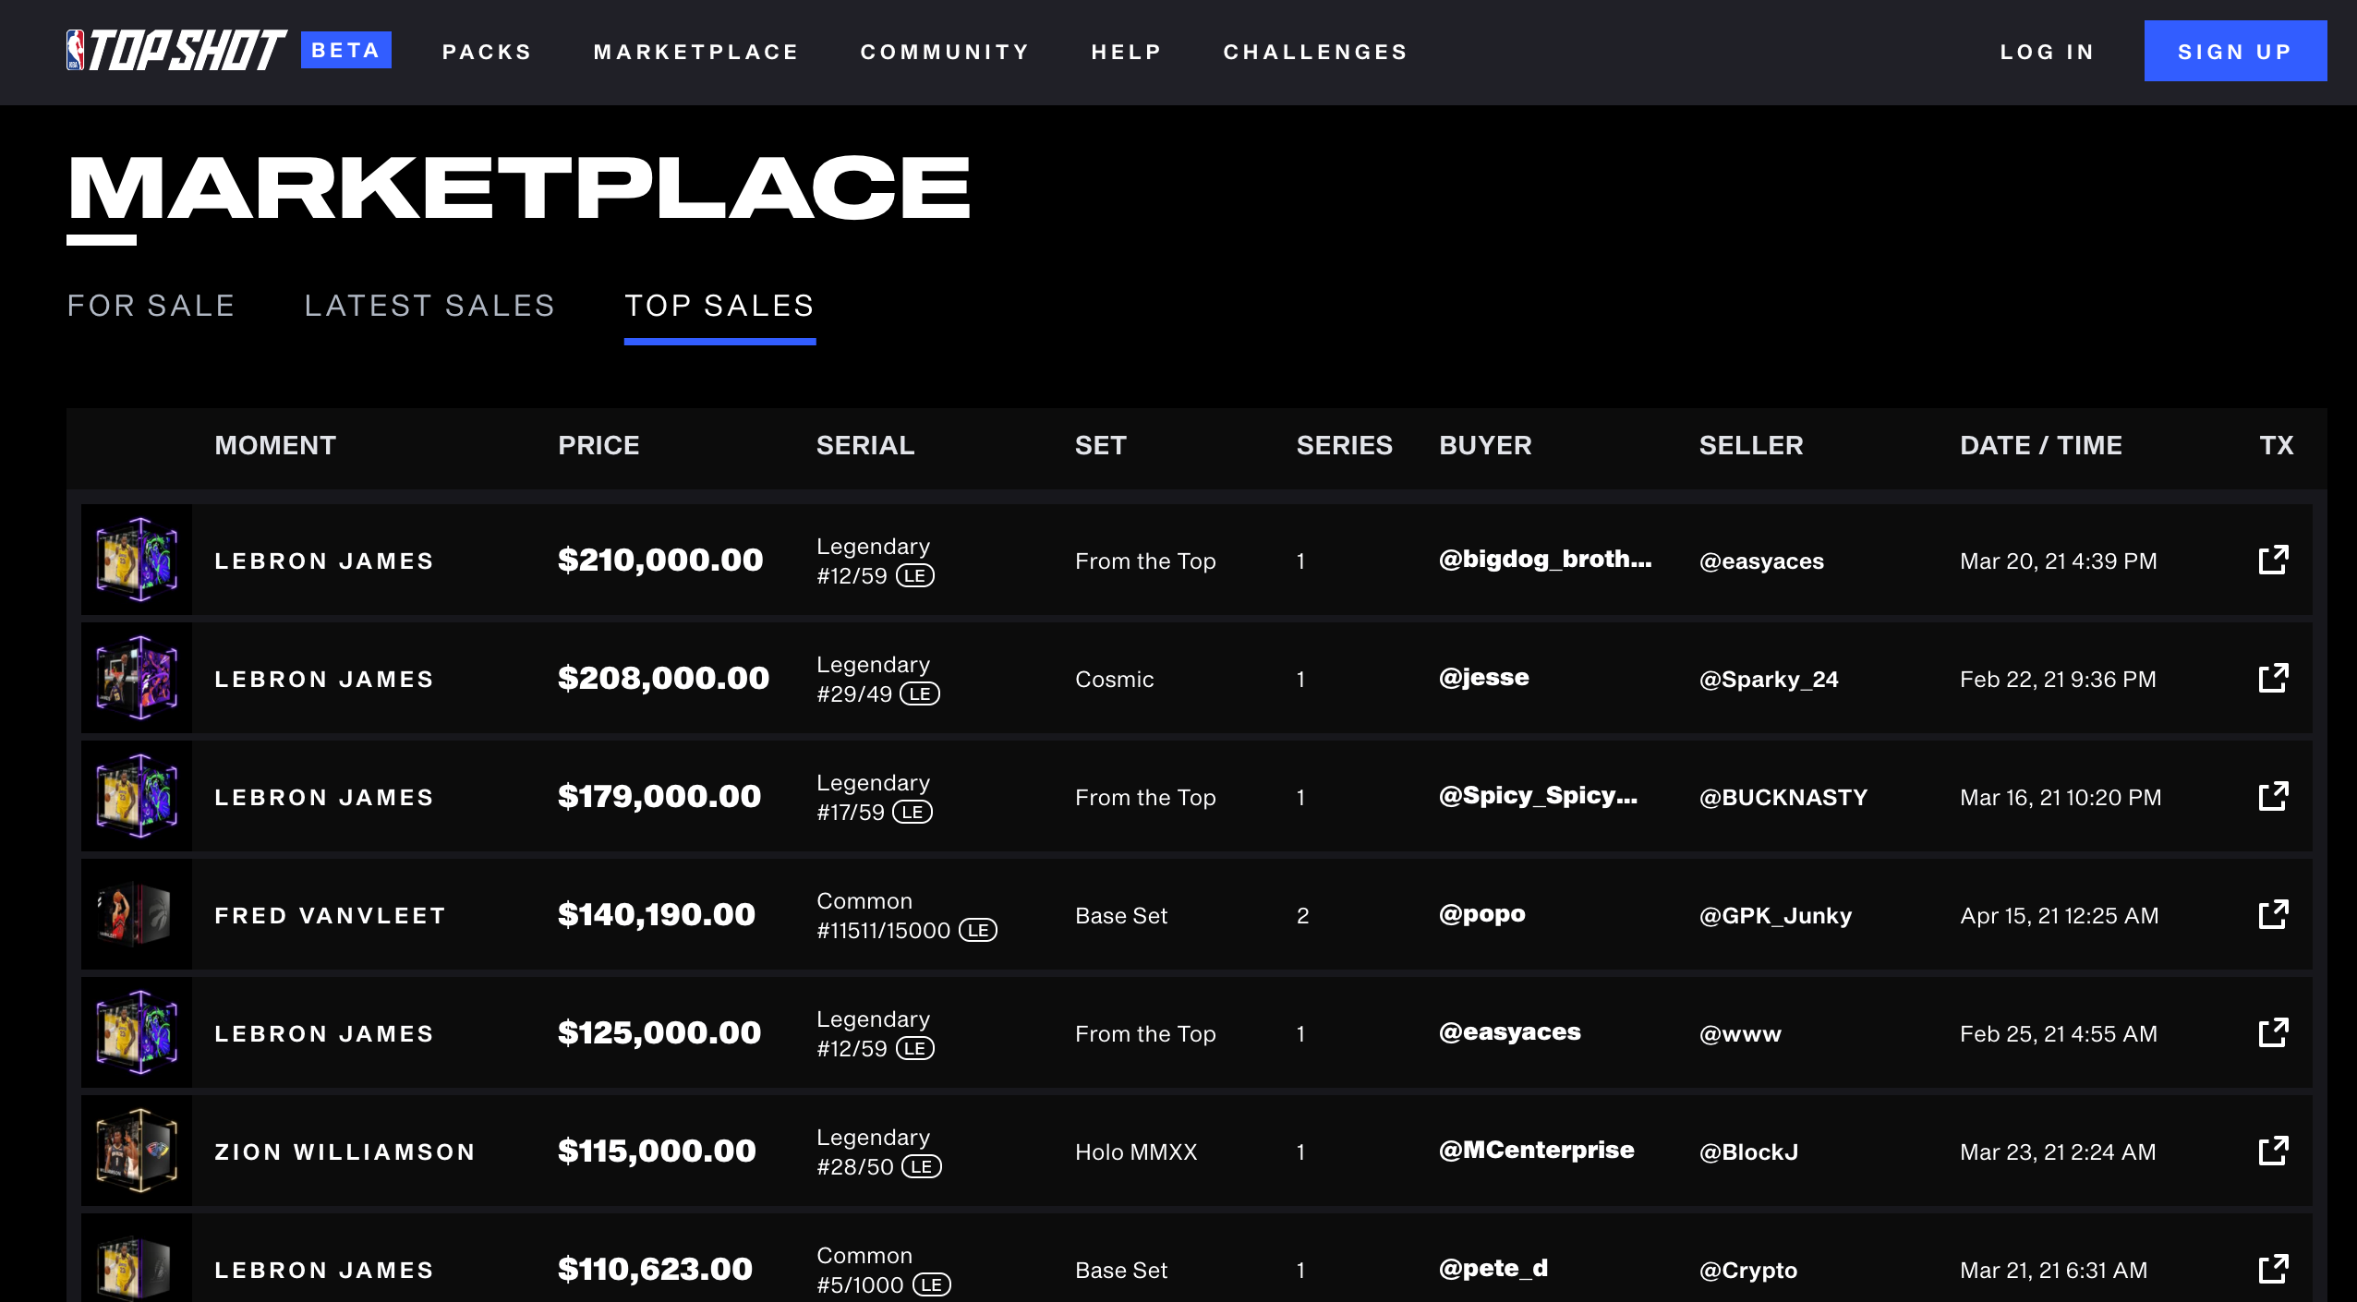The image size is (2357, 1302).
Task: Click the Log In link
Action: 2047,52
